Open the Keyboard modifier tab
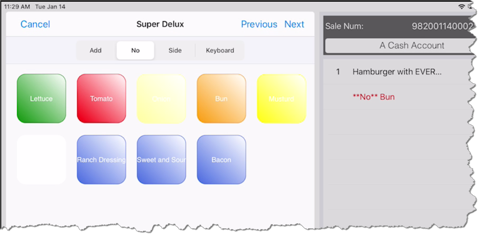The width and height of the screenshot is (482, 237). 220,50
